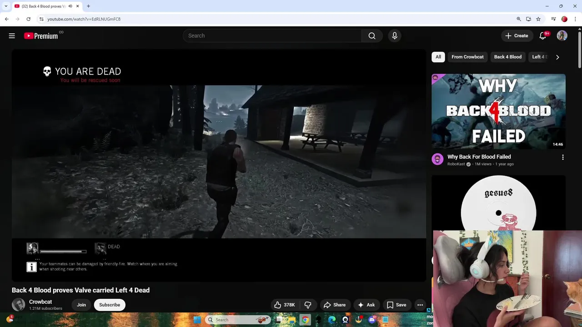582x327 pixels.
Task: Open File Explorer from taskbar
Action: pyautogui.click(x=291, y=320)
